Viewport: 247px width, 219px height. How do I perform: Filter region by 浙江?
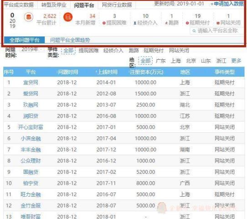pos(221,61)
